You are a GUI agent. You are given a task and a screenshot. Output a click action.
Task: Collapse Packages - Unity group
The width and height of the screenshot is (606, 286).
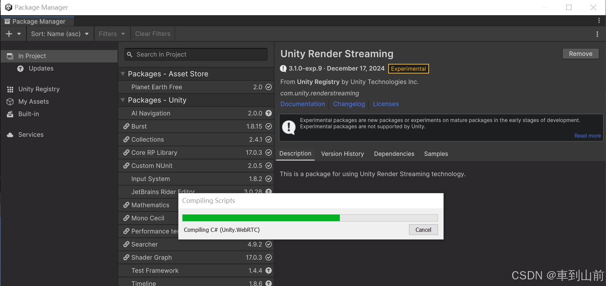(x=123, y=100)
